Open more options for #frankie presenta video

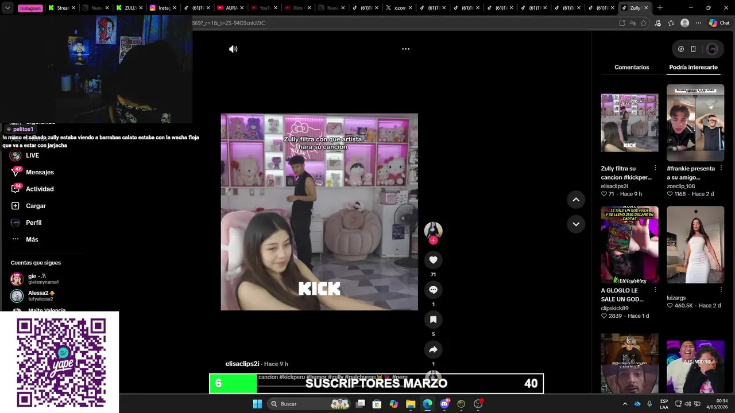click(x=721, y=168)
